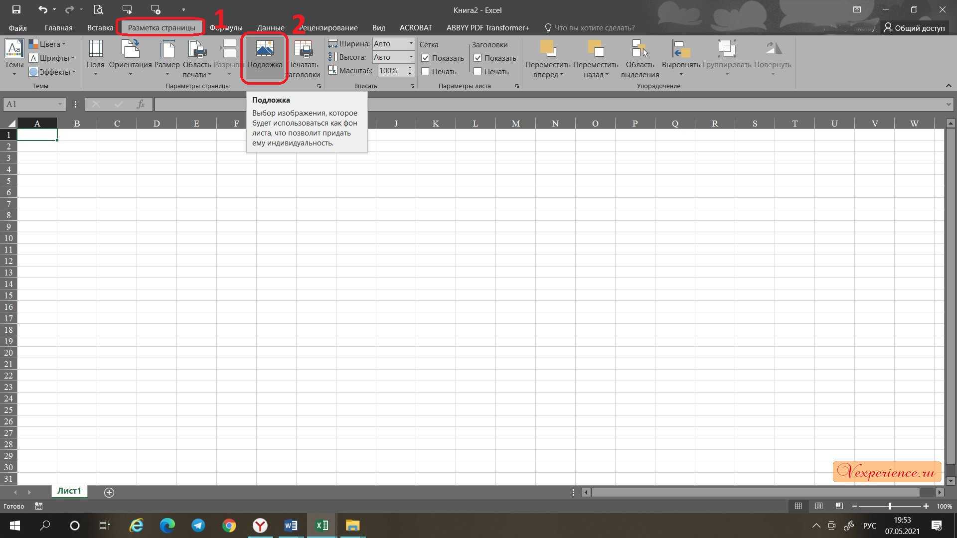Click the horizontal scrollbar right arrow
This screenshot has height=538, width=957.
click(939, 493)
